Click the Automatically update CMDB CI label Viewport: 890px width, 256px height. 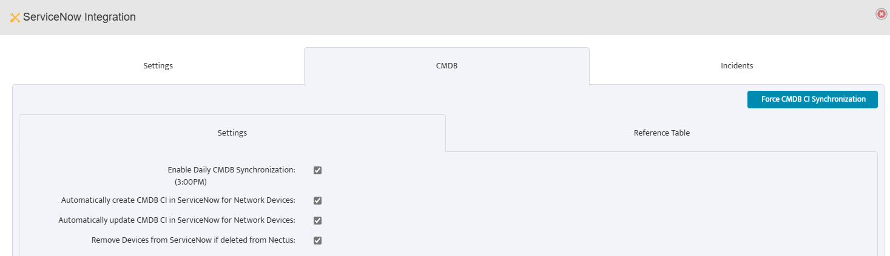click(177, 220)
